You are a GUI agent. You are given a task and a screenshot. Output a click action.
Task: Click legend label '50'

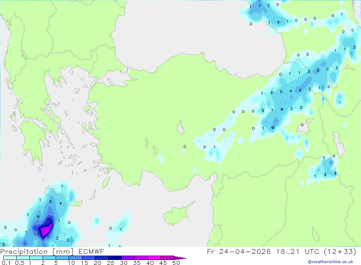click(x=176, y=263)
